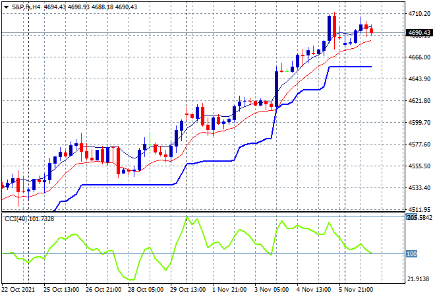Click the 4710.20 price axis label

[x=419, y=13]
